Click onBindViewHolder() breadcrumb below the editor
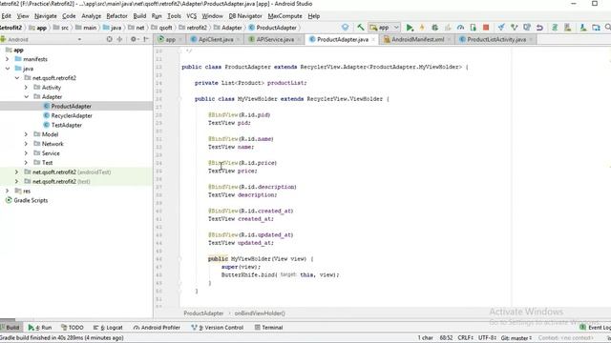The width and height of the screenshot is (611, 343). tap(260, 313)
